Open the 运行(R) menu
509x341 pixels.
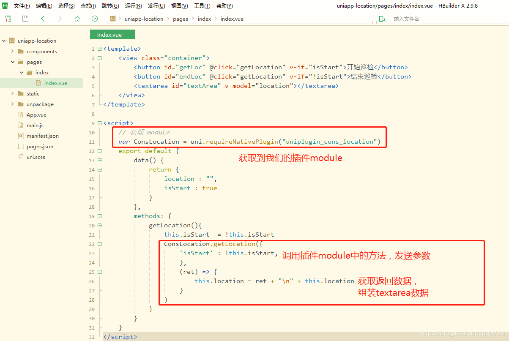tap(134, 6)
